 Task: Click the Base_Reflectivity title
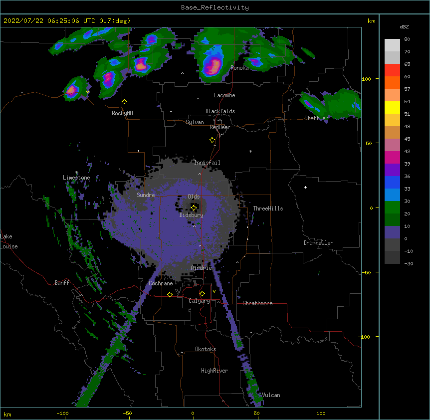(215, 7)
